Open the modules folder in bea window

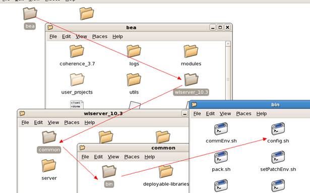pos(191,51)
